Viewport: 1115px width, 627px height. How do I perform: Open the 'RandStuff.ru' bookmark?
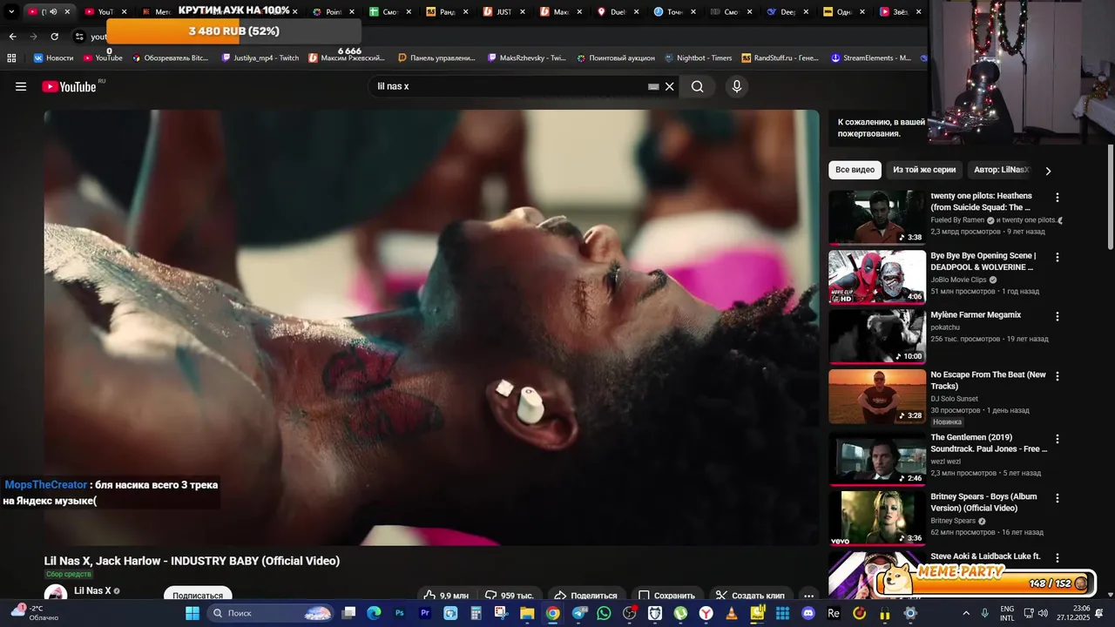click(780, 58)
